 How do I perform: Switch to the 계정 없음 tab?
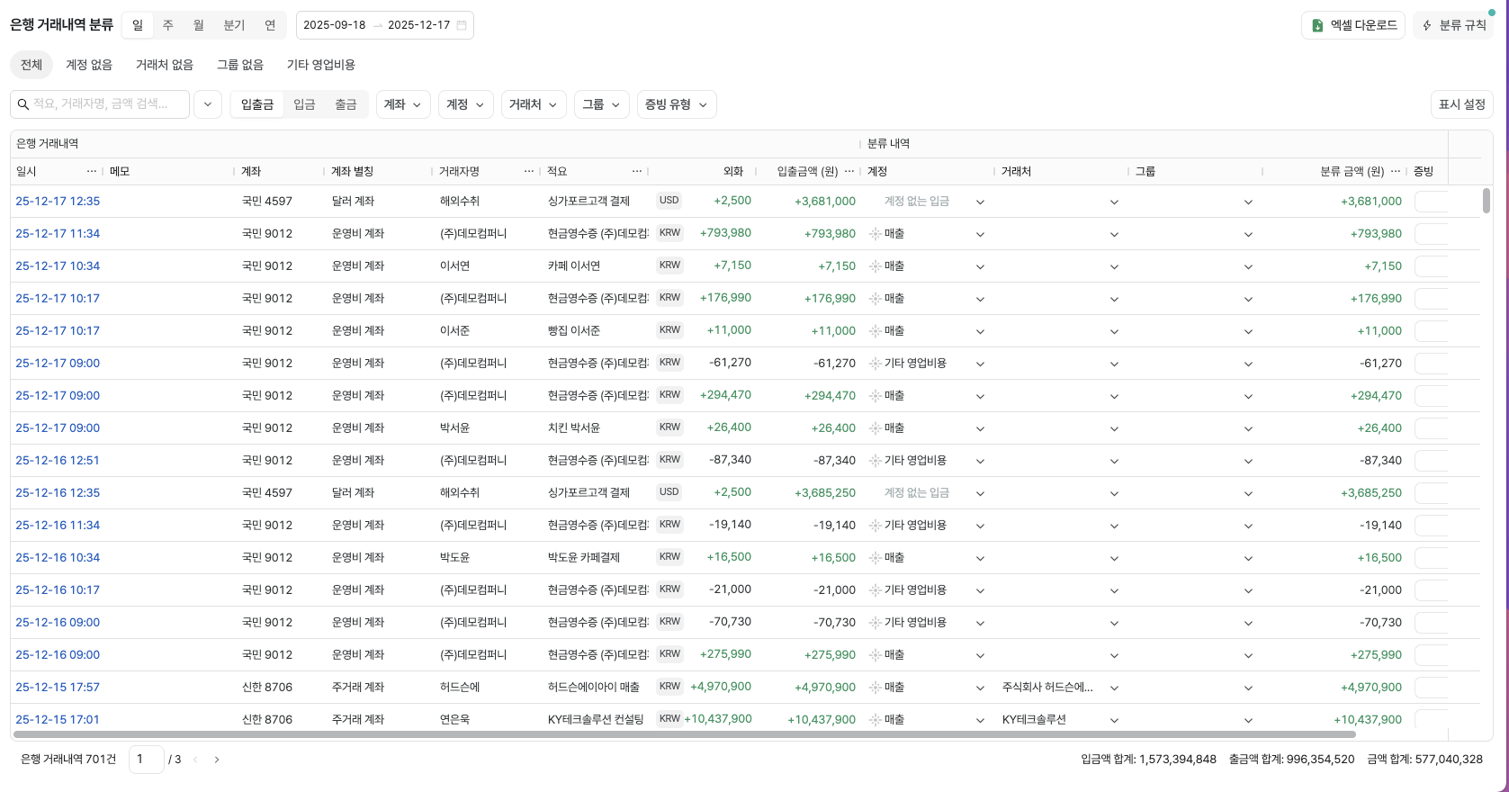point(89,65)
